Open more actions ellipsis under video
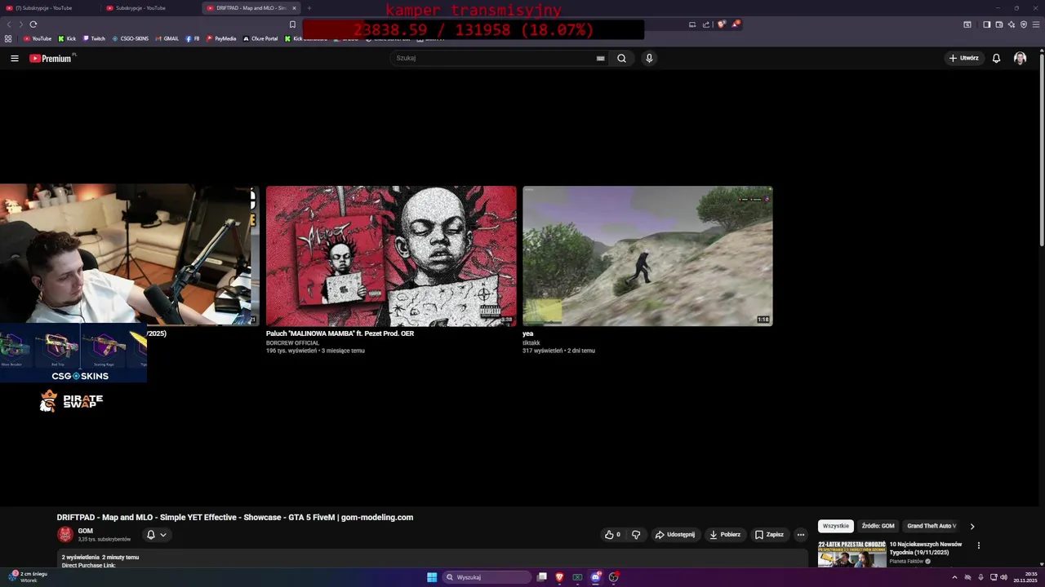The width and height of the screenshot is (1045, 587). (x=801, y=535)
